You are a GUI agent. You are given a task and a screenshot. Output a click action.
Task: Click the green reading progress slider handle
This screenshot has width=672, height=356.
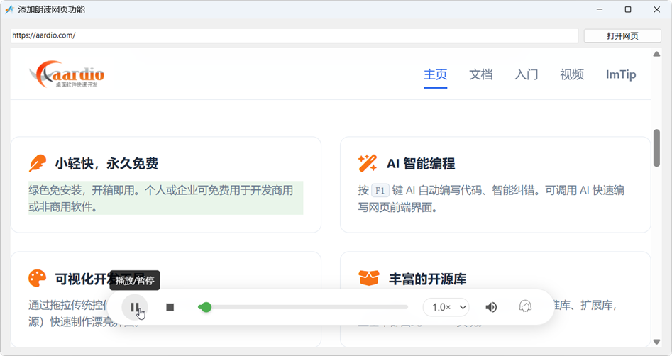tap(205, 307)
